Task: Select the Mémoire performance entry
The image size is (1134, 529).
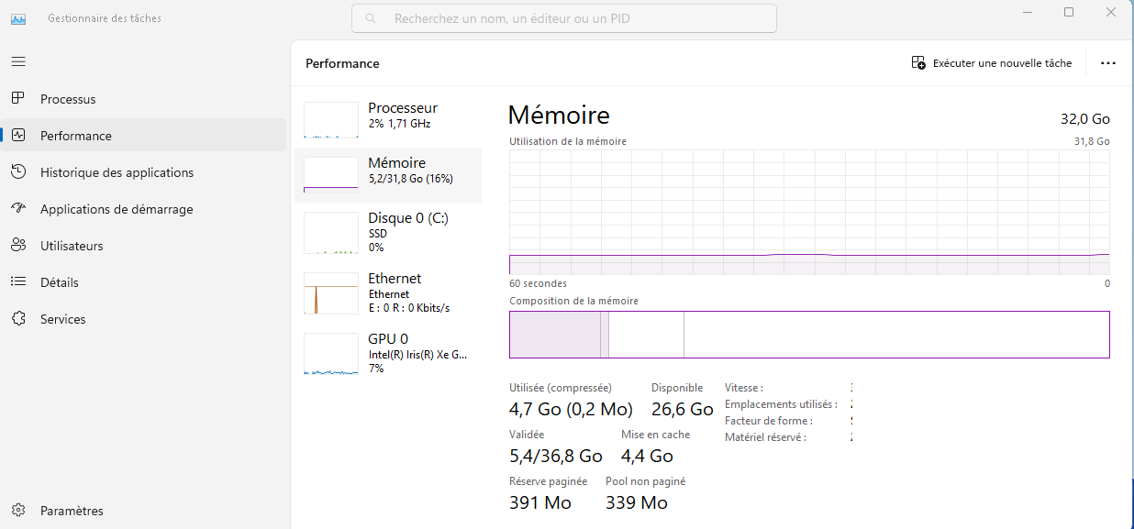Action: [x=388, y=174]
